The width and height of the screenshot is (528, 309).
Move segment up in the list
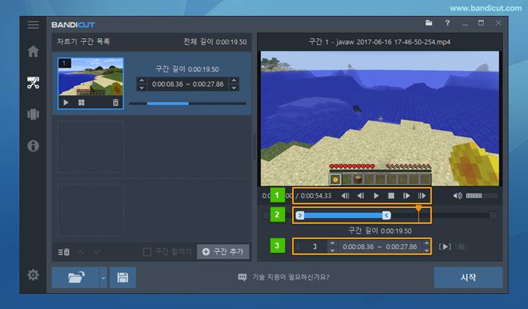coord(80,252)
